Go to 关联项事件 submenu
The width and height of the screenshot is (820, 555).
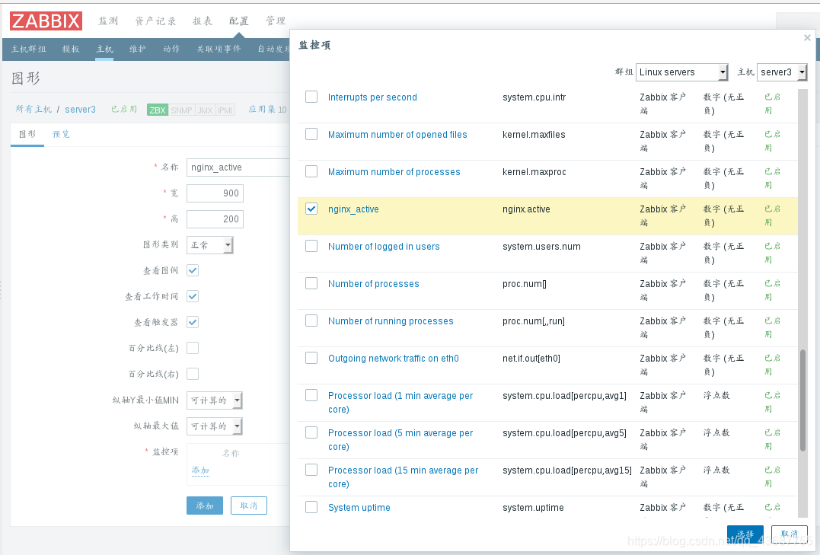pyautogui.click(x=219, y=49)
